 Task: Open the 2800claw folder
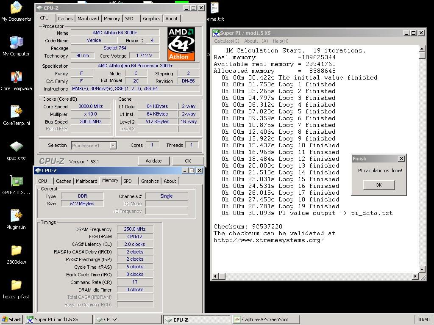[x=16, y=254]
